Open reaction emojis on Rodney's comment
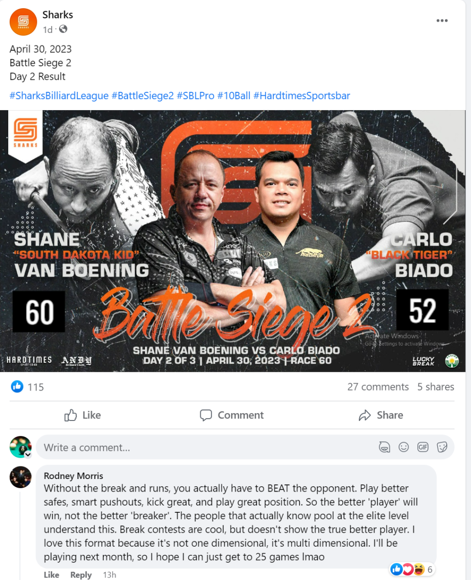 pyautogui.click(x=408, y=570)
